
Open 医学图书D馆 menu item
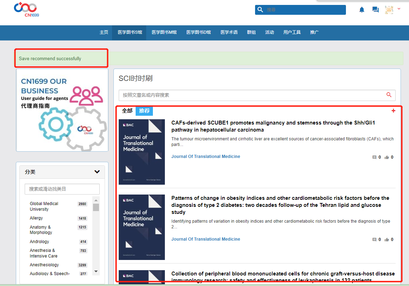[198, 32]
